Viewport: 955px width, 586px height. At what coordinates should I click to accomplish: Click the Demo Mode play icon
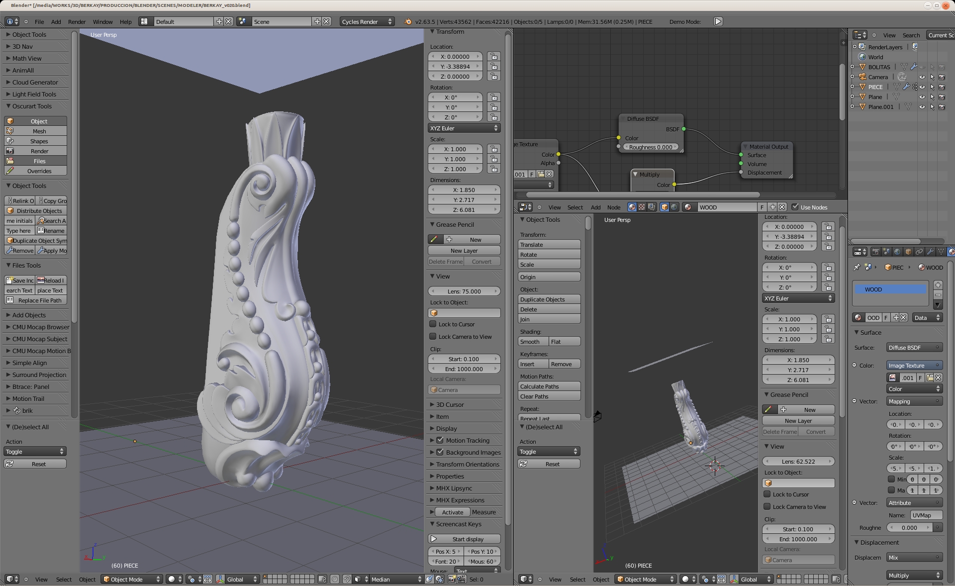(718, 21)
